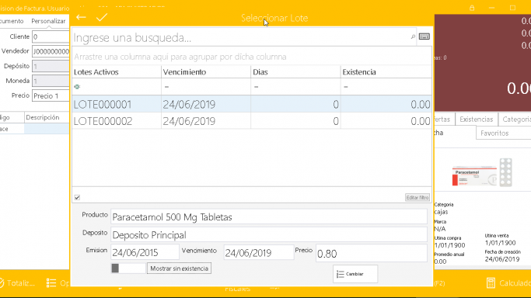Image resolution: width=531 pixels, height=298 pixels.
Task: Open the Personalizar menu tab
Action: click(48, 21)
